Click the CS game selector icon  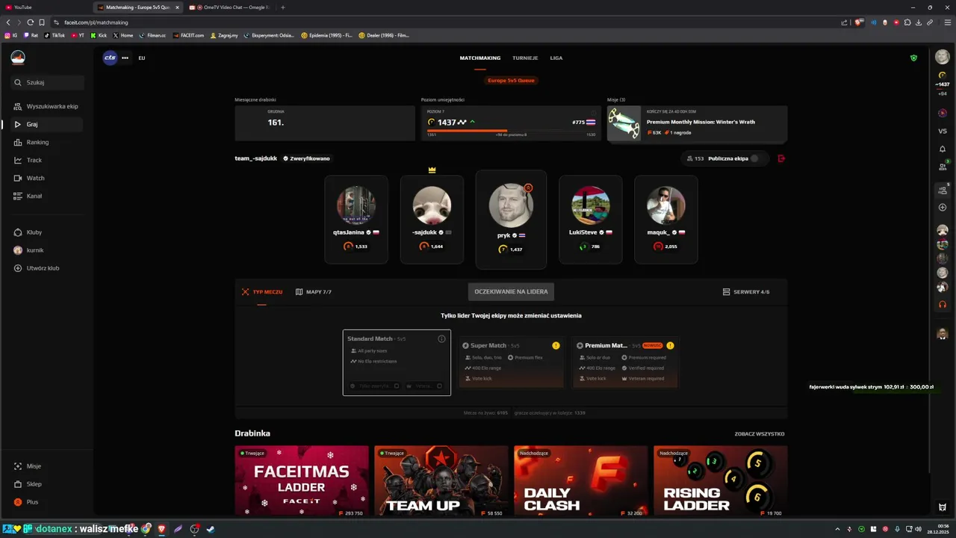coord(110,58)
